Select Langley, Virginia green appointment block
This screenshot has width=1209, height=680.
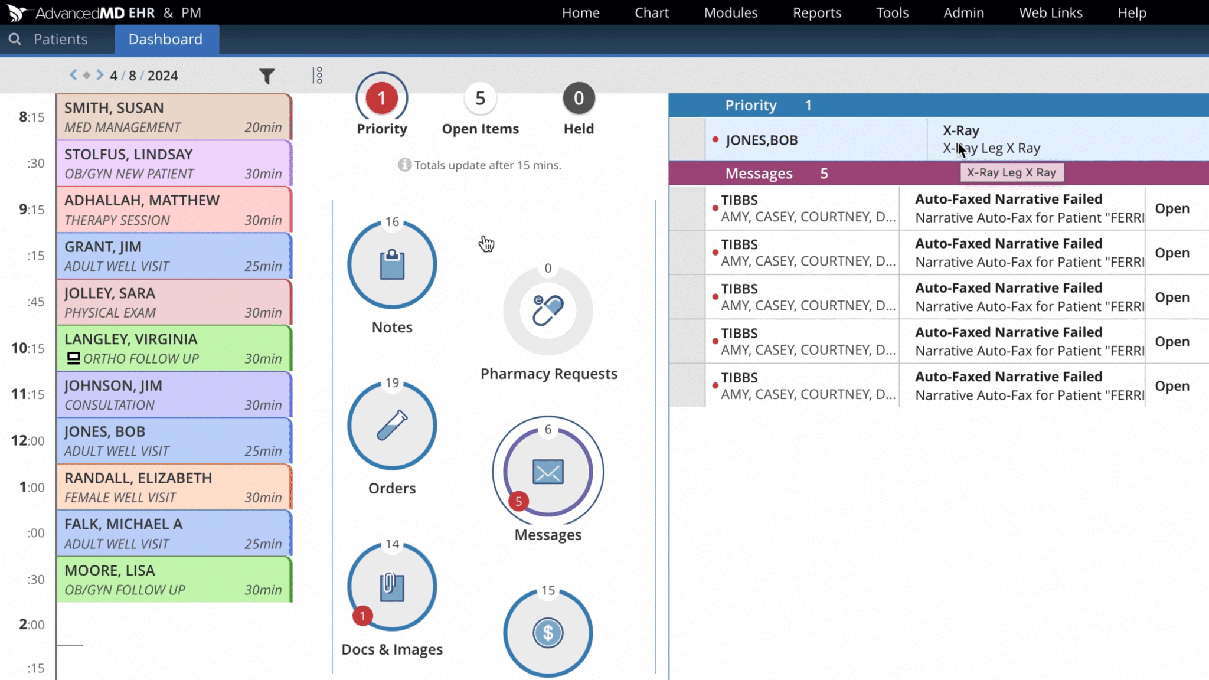pyautogui.click(x=174, y=348)
